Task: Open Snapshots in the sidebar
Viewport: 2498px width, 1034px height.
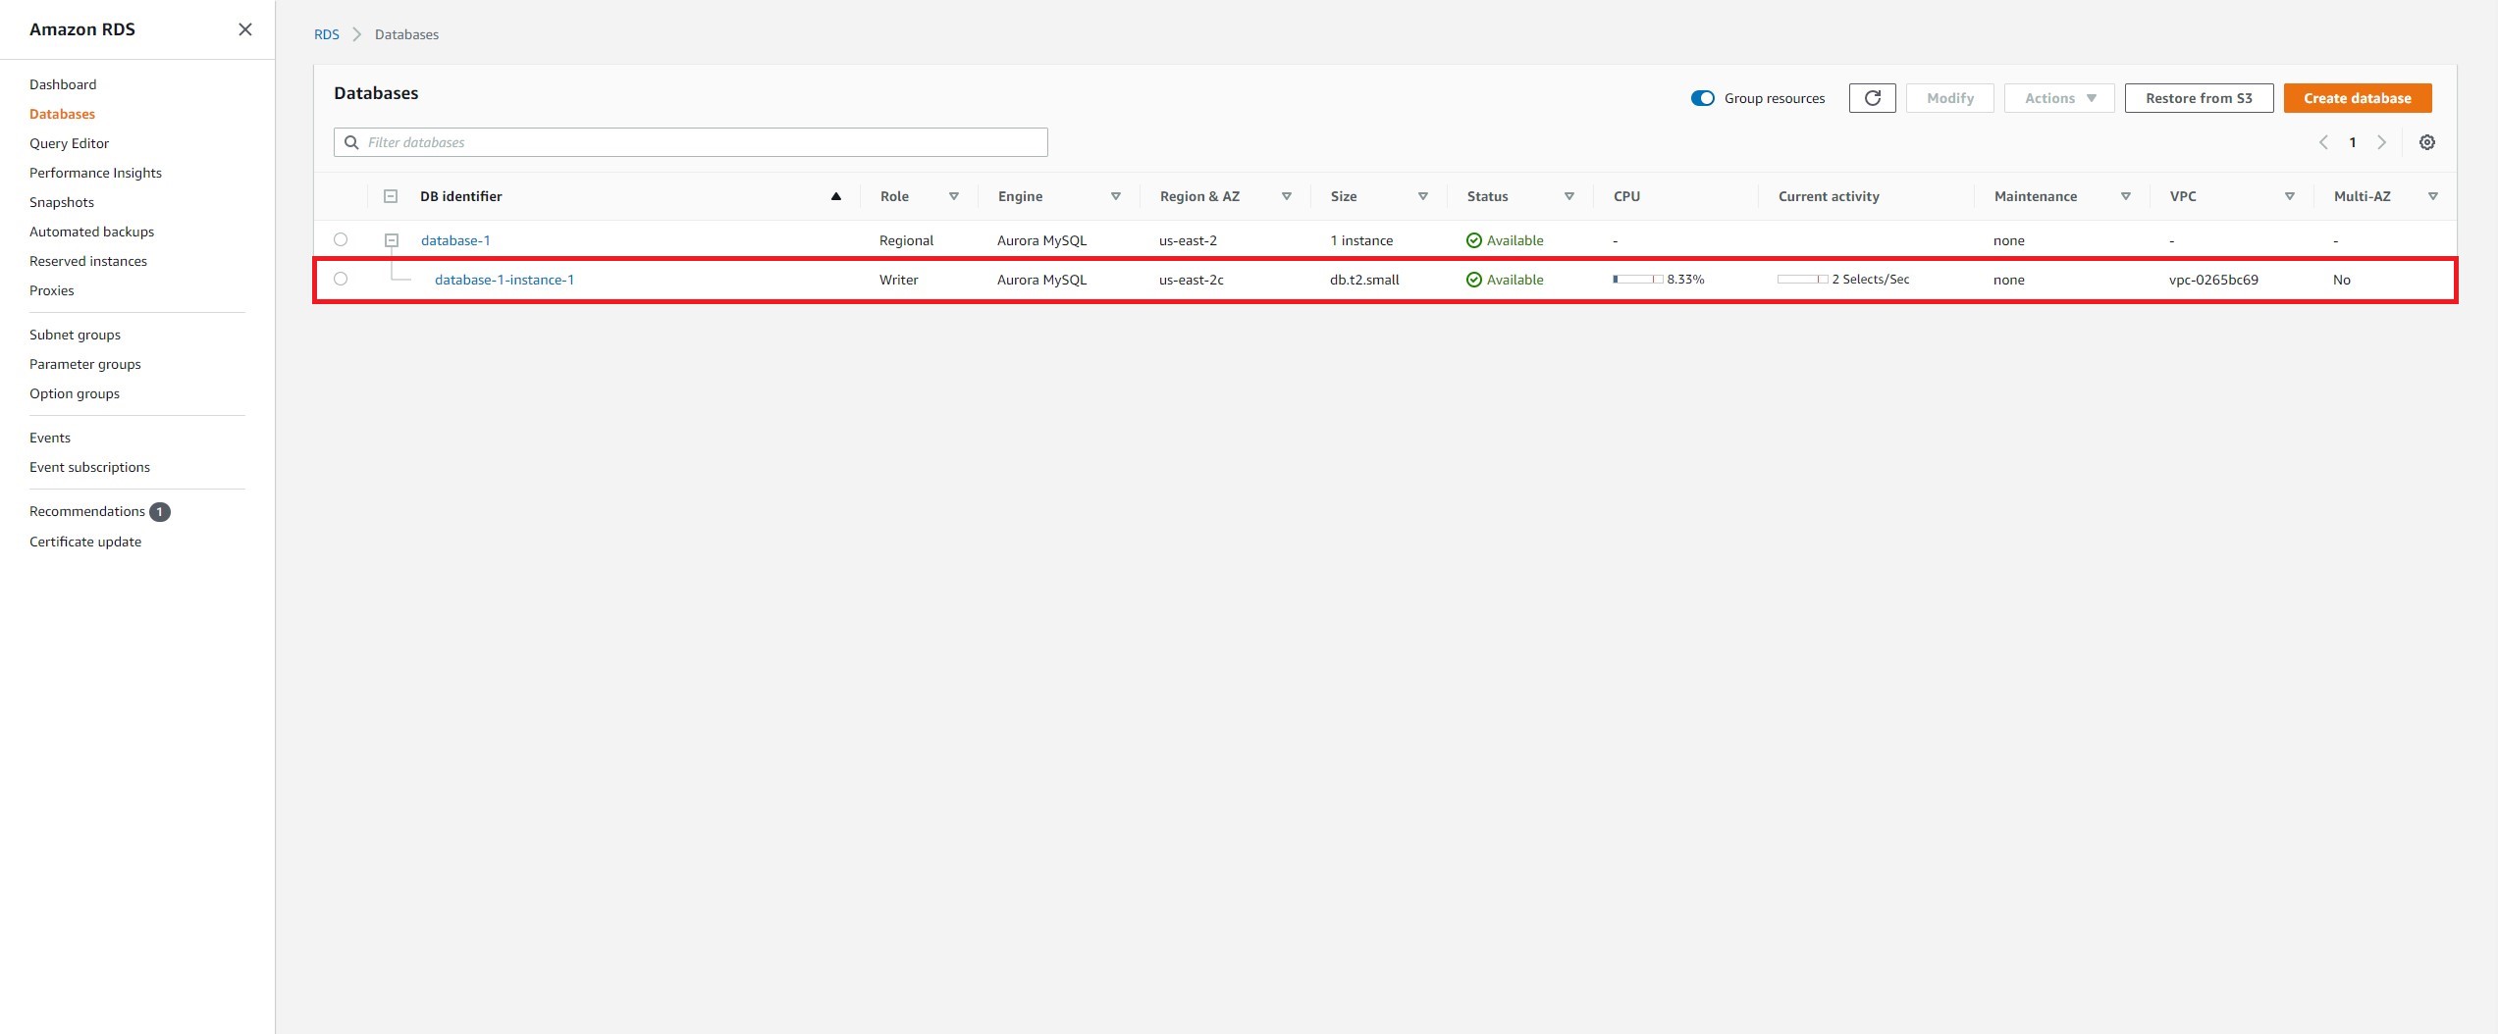Action: [62, 202]
